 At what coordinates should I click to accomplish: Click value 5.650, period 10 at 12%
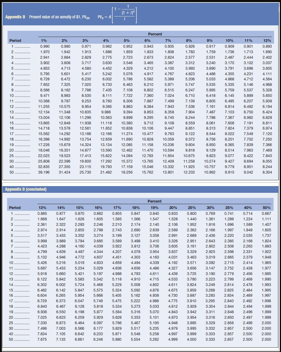click(x=267, y=96)
